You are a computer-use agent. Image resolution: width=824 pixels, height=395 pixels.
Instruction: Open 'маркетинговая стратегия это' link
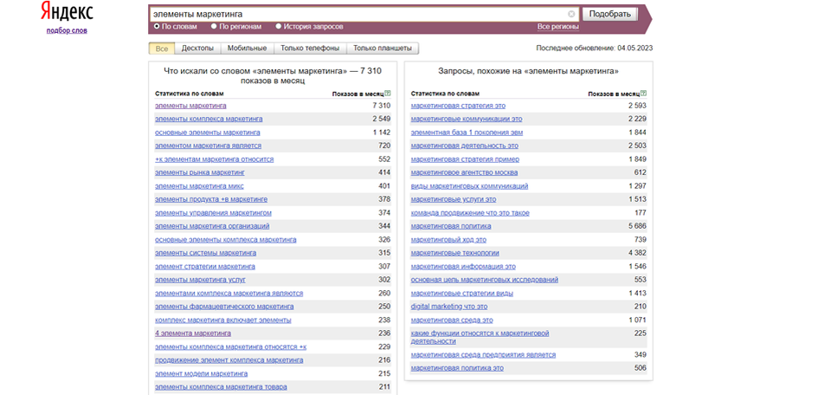pos(458,106)
